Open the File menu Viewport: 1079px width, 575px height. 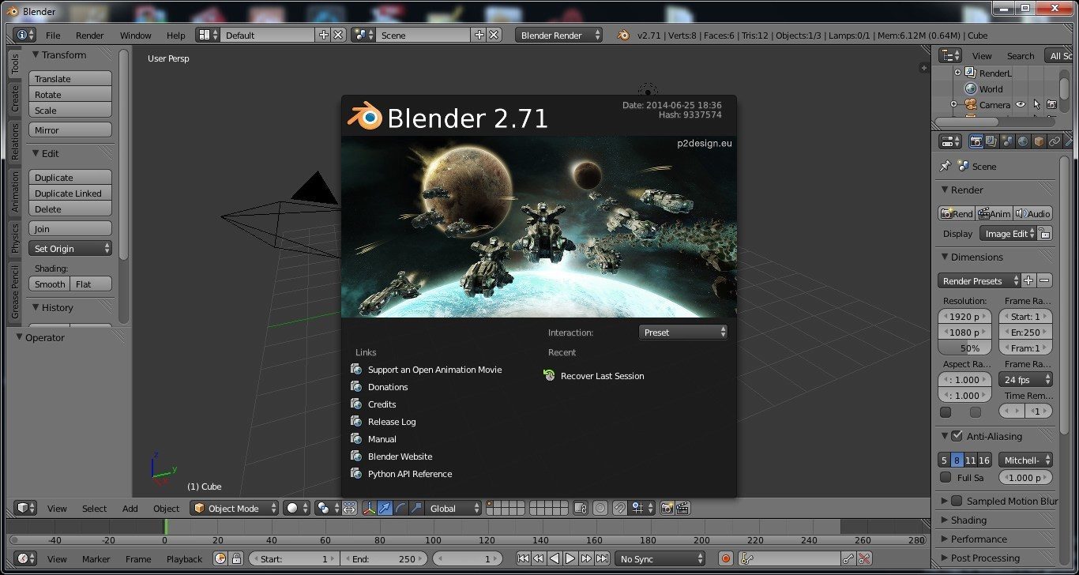(x=53, y=36)
